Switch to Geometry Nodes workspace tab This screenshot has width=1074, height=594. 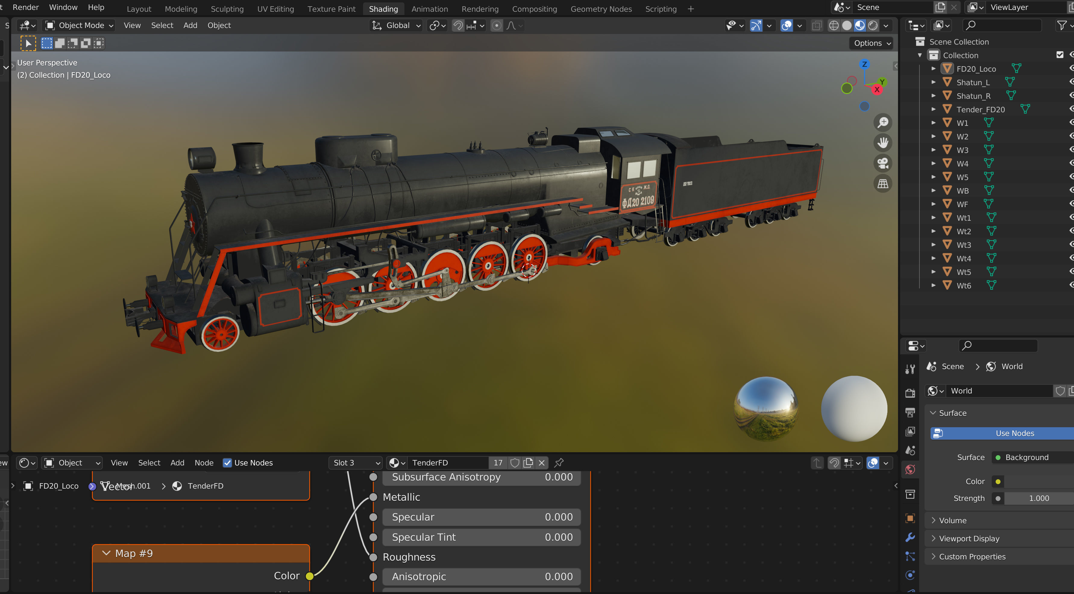(601, 9)
